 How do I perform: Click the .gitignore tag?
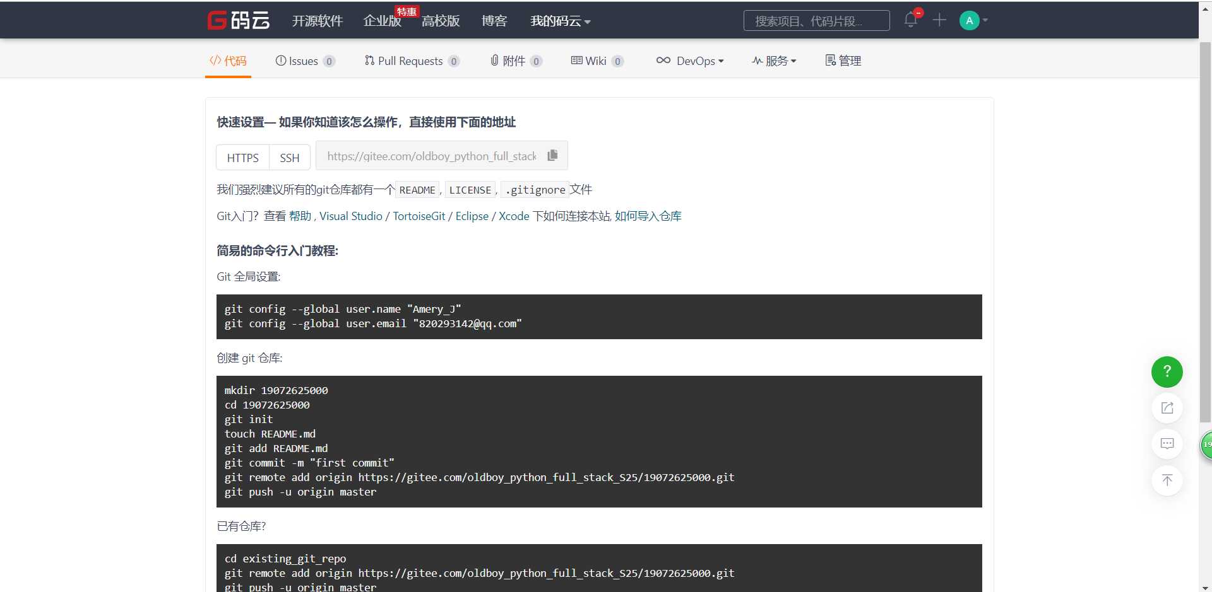click(x=535, y=190)
